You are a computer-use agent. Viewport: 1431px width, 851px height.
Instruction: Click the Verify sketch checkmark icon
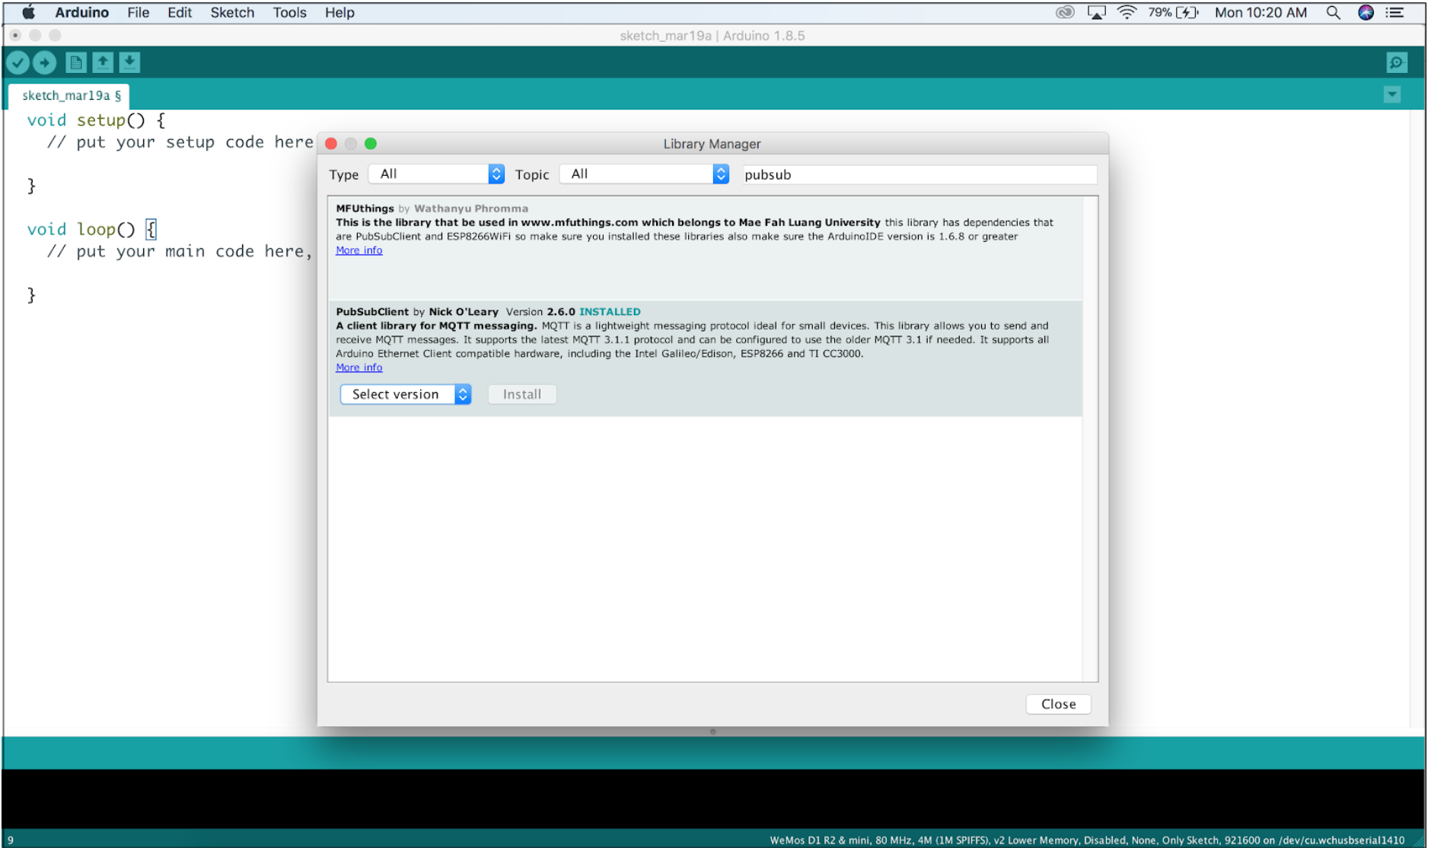(18, 62)
